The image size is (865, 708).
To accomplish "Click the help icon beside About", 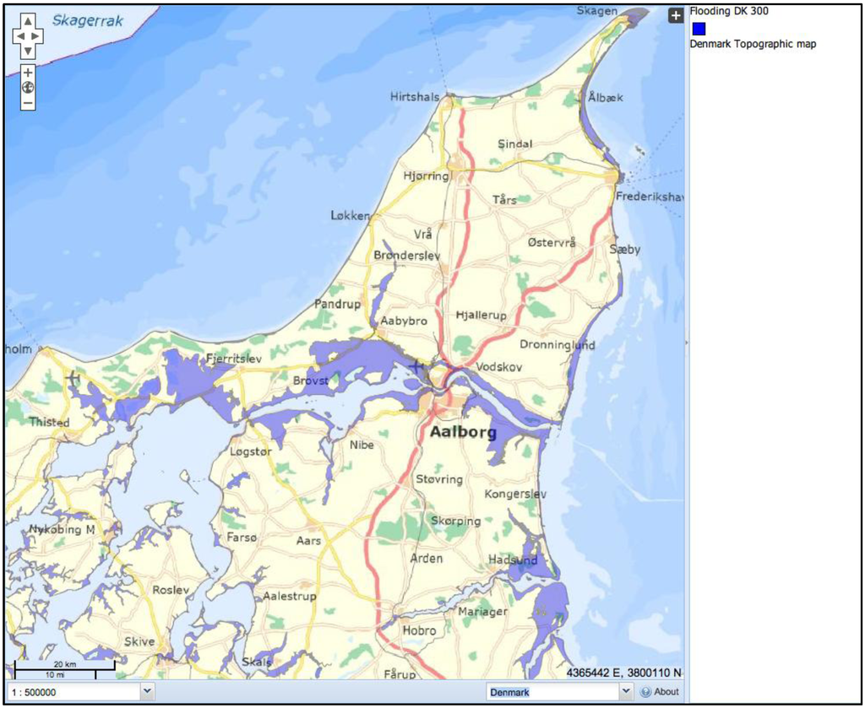I will click(645, 692).
